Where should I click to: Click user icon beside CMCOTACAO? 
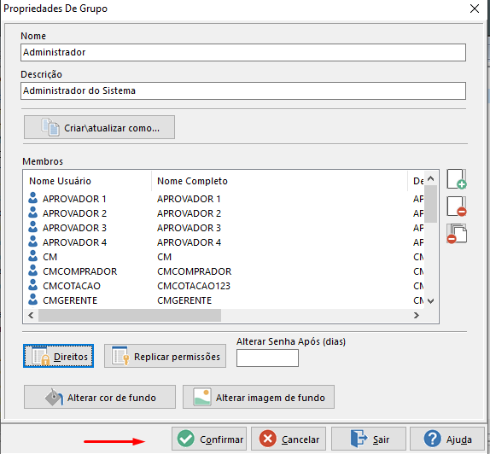(32, 285)
